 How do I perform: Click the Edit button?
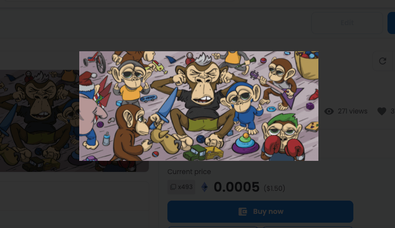pyautogui.click(x=347, y=23)
